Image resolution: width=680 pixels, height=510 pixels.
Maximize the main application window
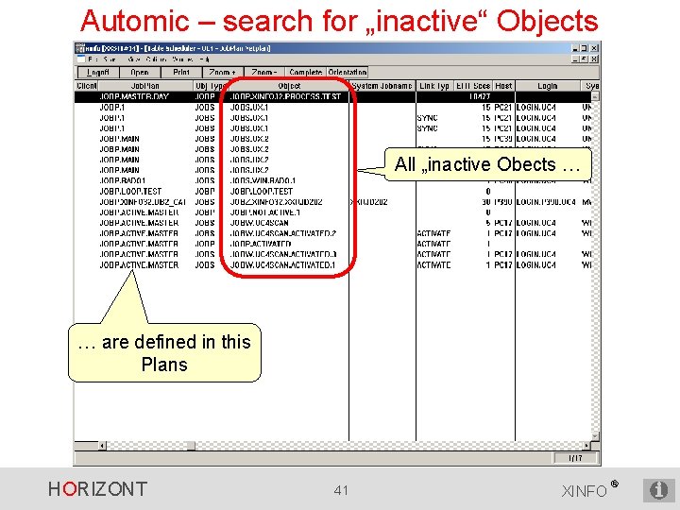click(x=585, y=48)
